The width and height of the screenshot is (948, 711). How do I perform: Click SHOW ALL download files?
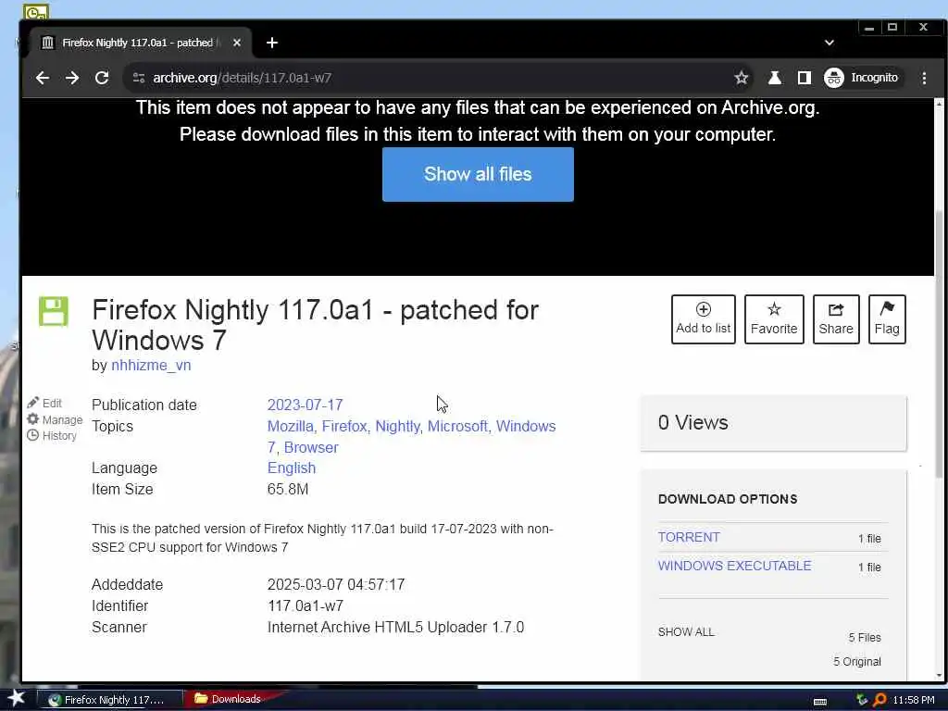pos(686,631)
